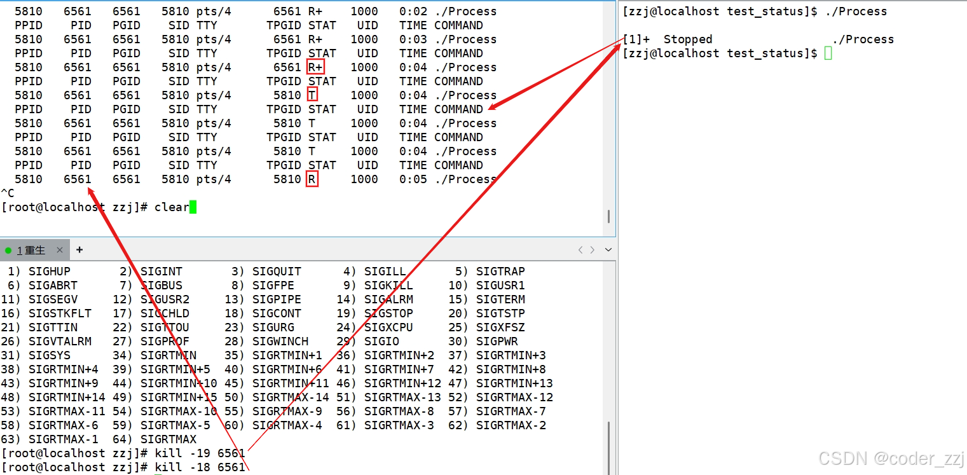The image size is (967, 475).
Task: Click the 'R+' STAT value at TIME 0:04
Action: 315,67
